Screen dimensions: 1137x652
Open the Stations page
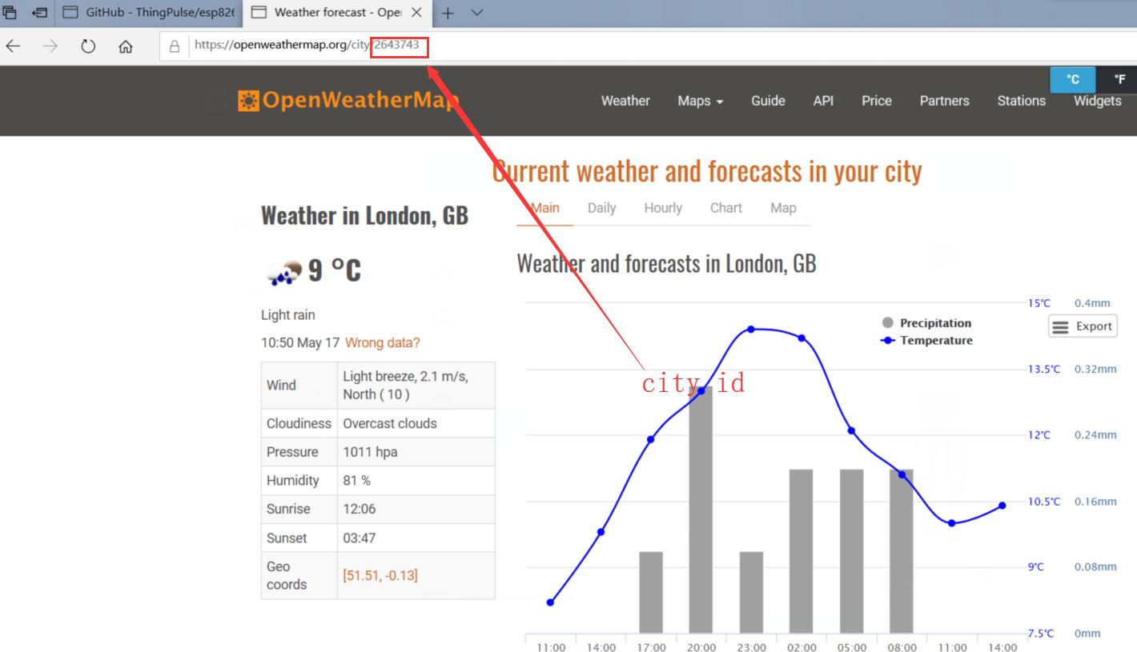pos(1022,101)
